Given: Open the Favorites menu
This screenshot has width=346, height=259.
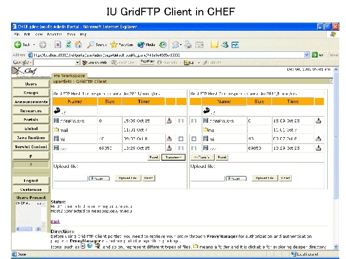Looking at the screenshot, I should pos(54,35).
